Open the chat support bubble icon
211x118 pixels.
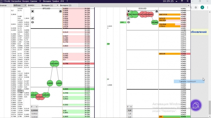point(196,106)
